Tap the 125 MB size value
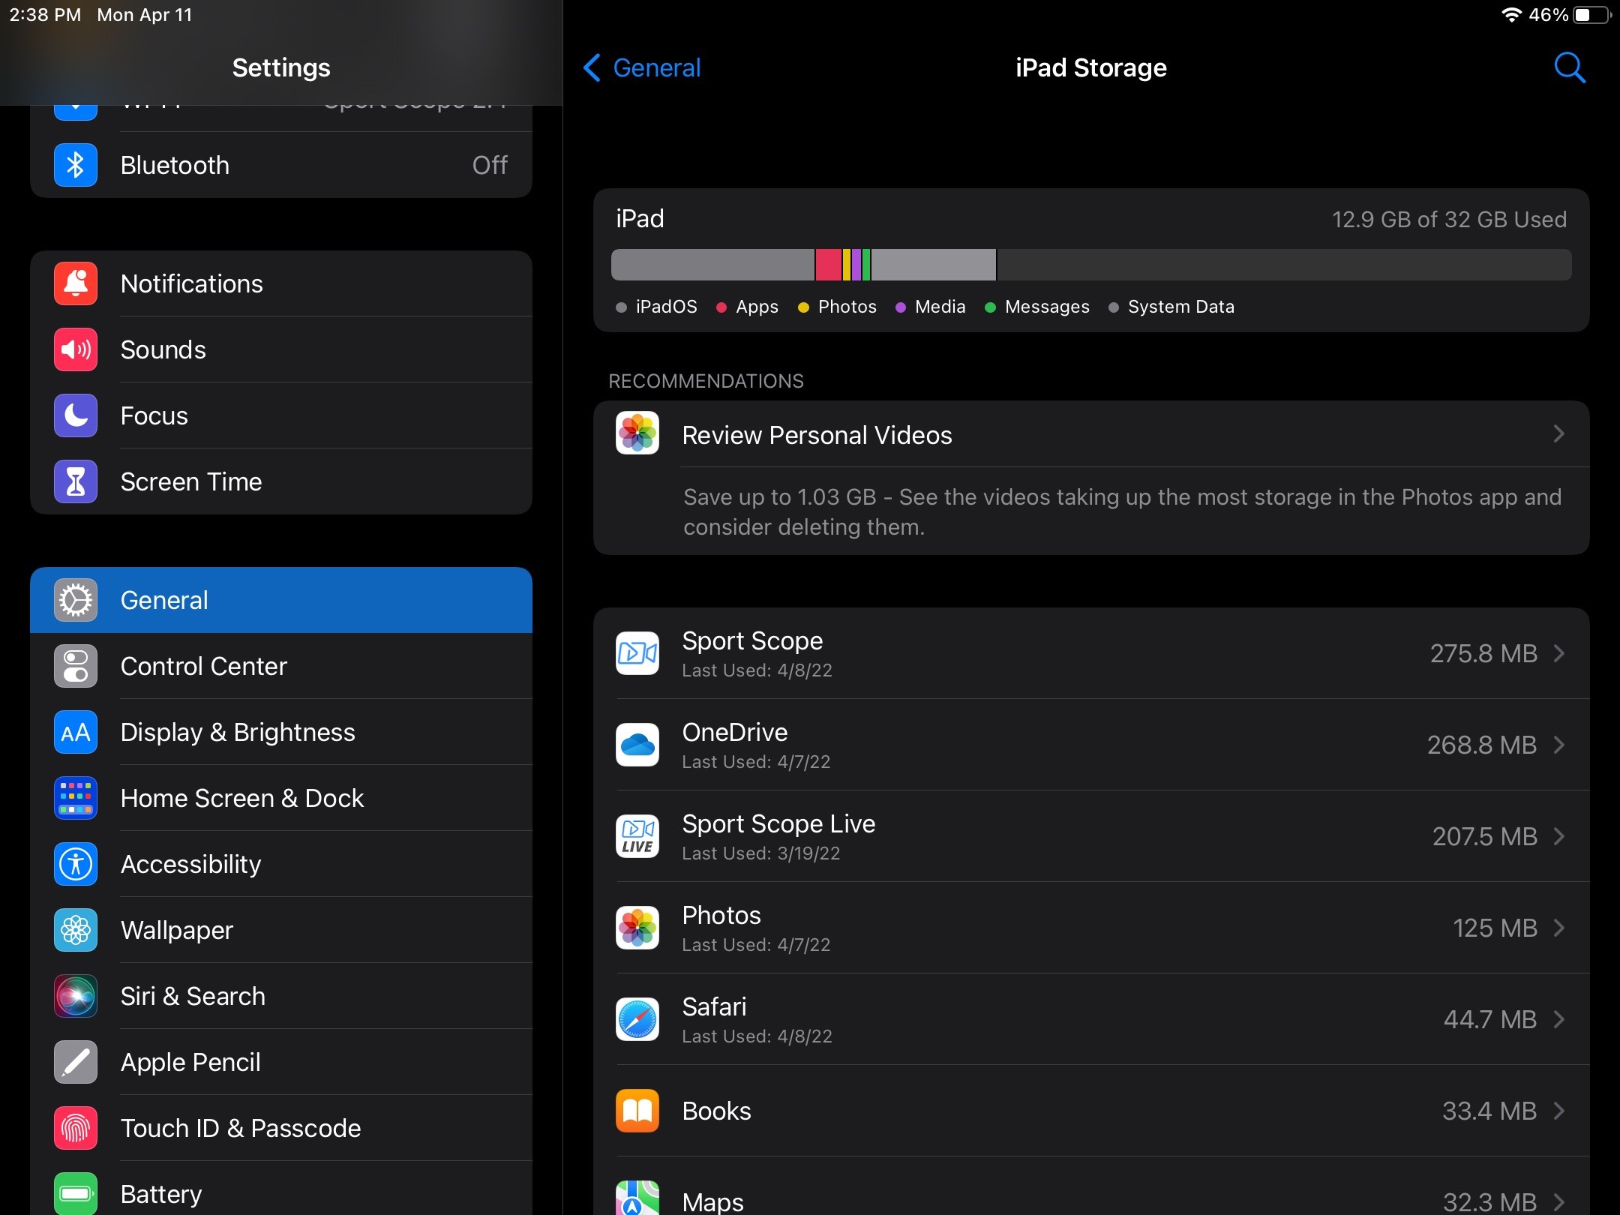 tap(1495, 928)
